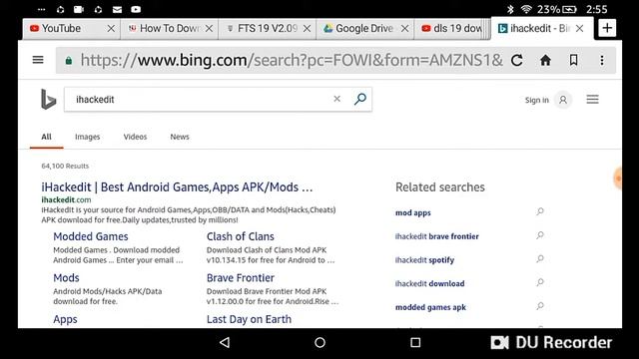Search related modded games apk

(x=430, y=307)
